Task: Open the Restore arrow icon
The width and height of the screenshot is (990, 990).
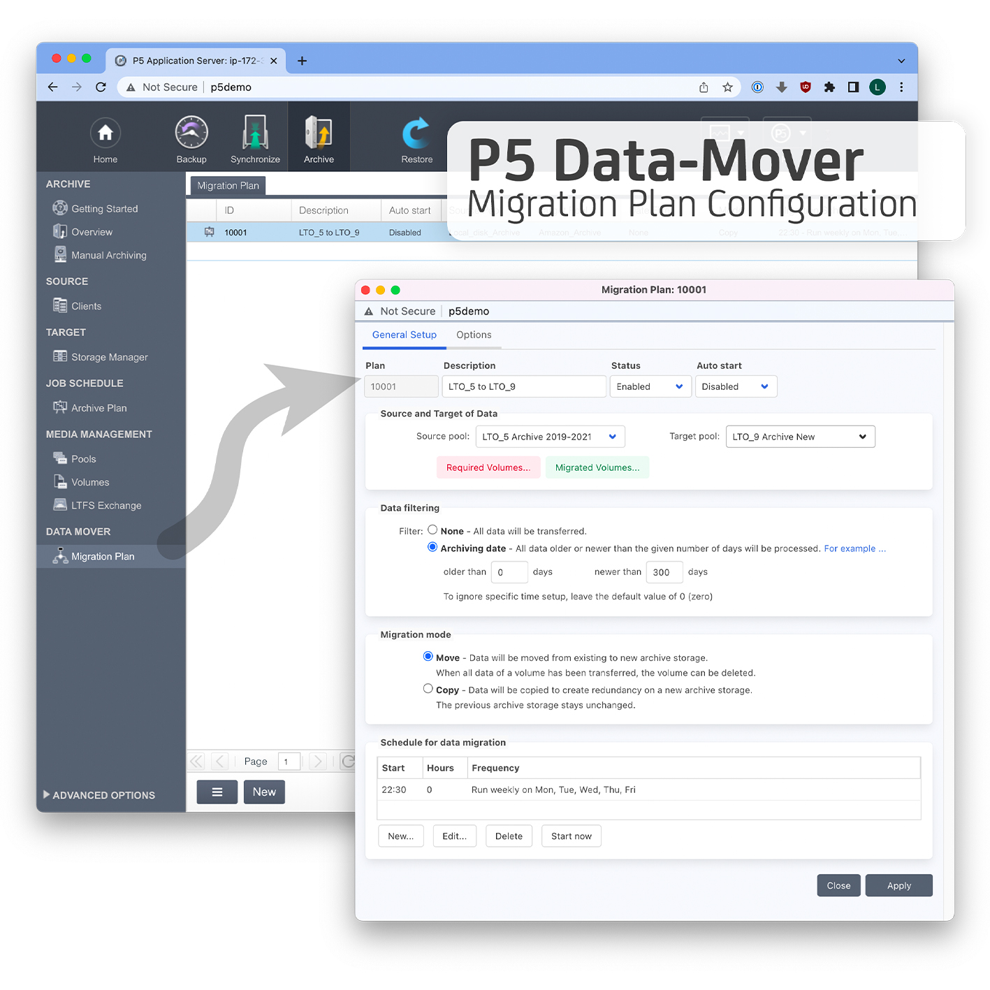Action: [416, 133]
